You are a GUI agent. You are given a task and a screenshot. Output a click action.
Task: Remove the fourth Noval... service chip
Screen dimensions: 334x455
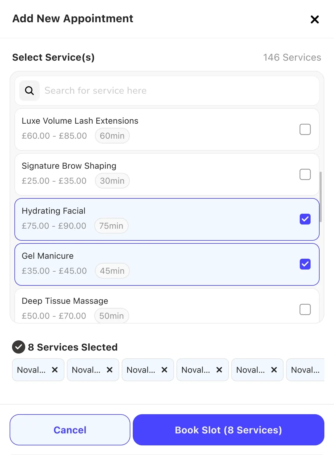[x=219, y=370]
